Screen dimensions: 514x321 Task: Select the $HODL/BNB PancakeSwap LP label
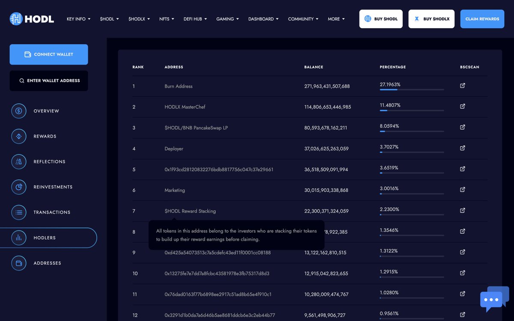click(196, 128)
